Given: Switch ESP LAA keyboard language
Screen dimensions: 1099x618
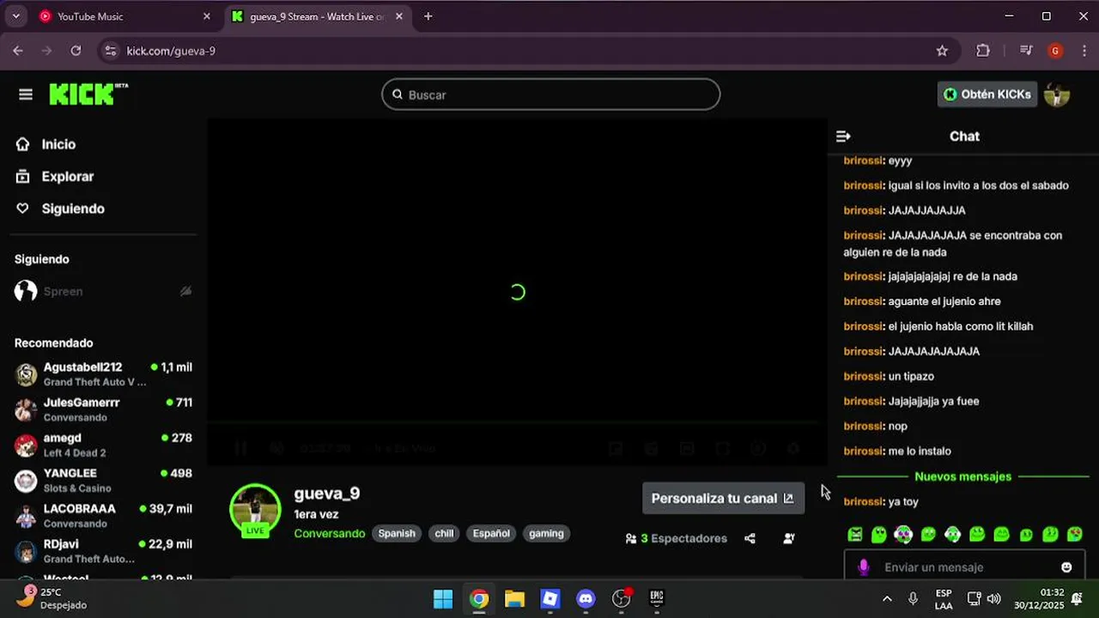Looking at the screenshot, I should [944, 598].
